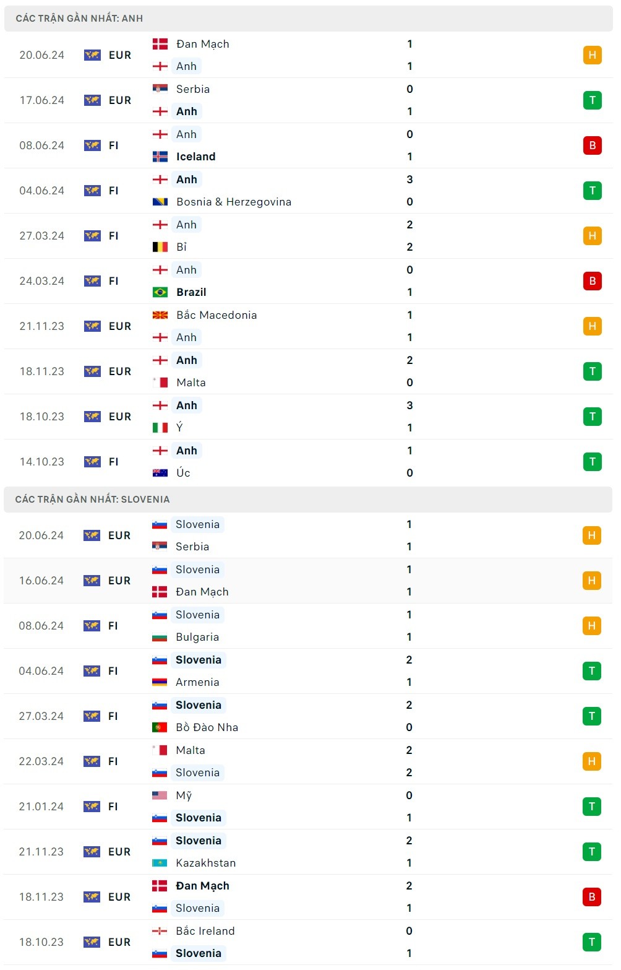
Task: Click the Bắc Macedonia flag icon
Action: [160, 315]
